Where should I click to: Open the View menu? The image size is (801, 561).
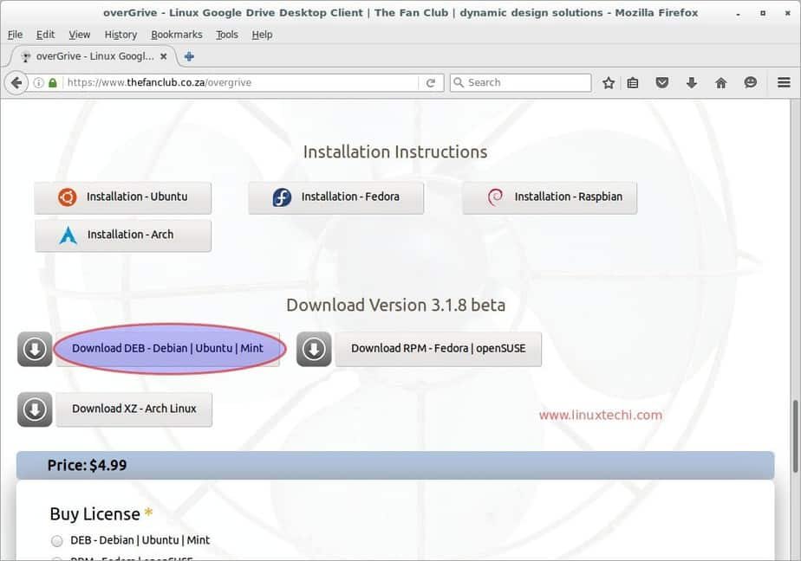tap(79, 34)
